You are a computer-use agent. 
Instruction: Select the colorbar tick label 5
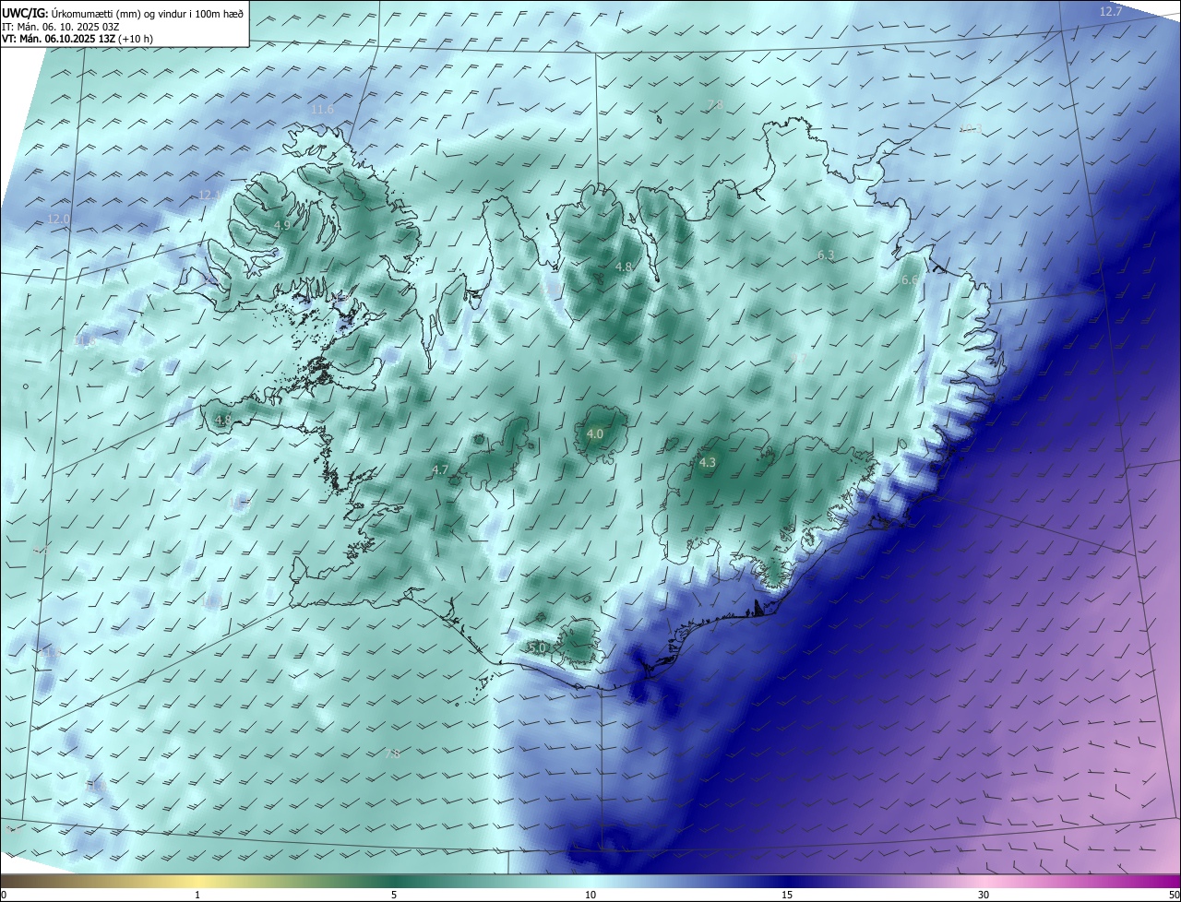(x=394, y=895)
